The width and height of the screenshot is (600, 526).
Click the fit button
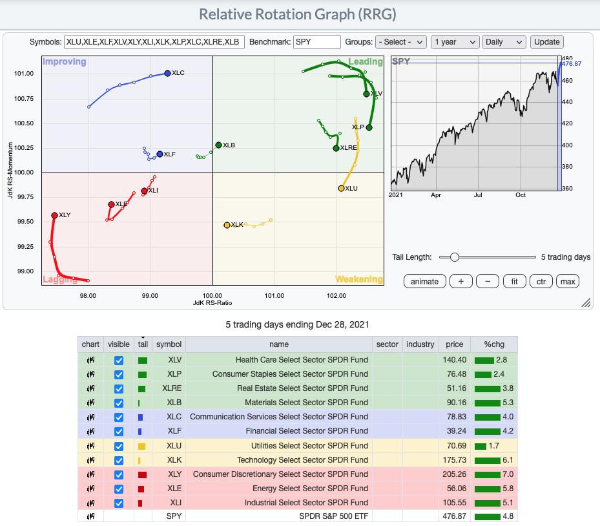pyautogui.click(x=514, y=281)
